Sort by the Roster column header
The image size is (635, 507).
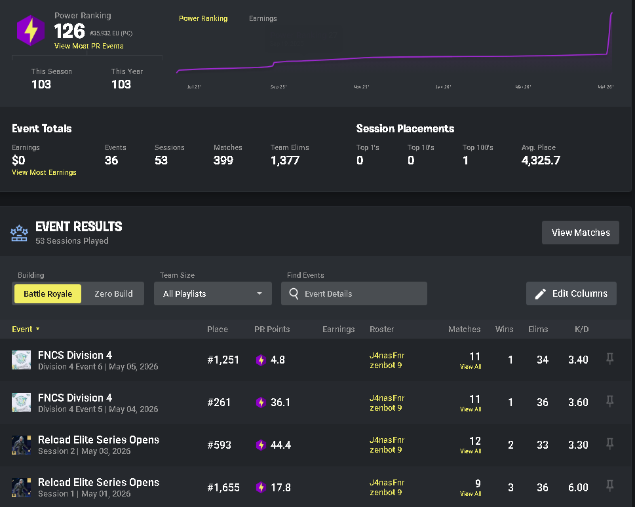tap(381, 329)
